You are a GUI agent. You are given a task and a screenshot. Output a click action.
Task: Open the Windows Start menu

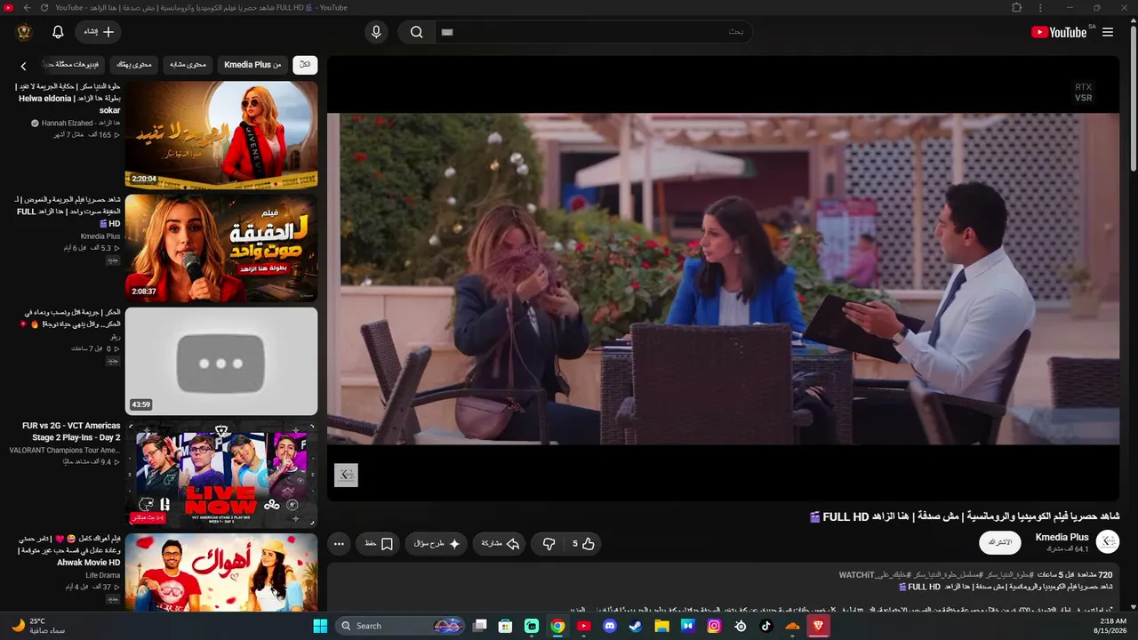320,626
